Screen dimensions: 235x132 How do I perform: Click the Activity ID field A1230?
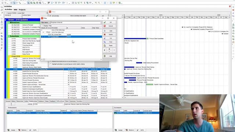tap(48, 104)
